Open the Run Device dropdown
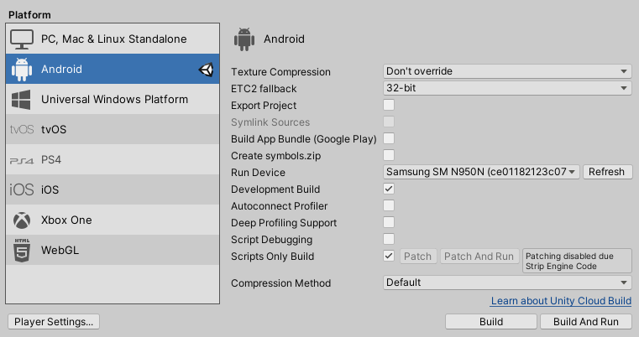The image size is (639, 337). [x=481, y=172]
